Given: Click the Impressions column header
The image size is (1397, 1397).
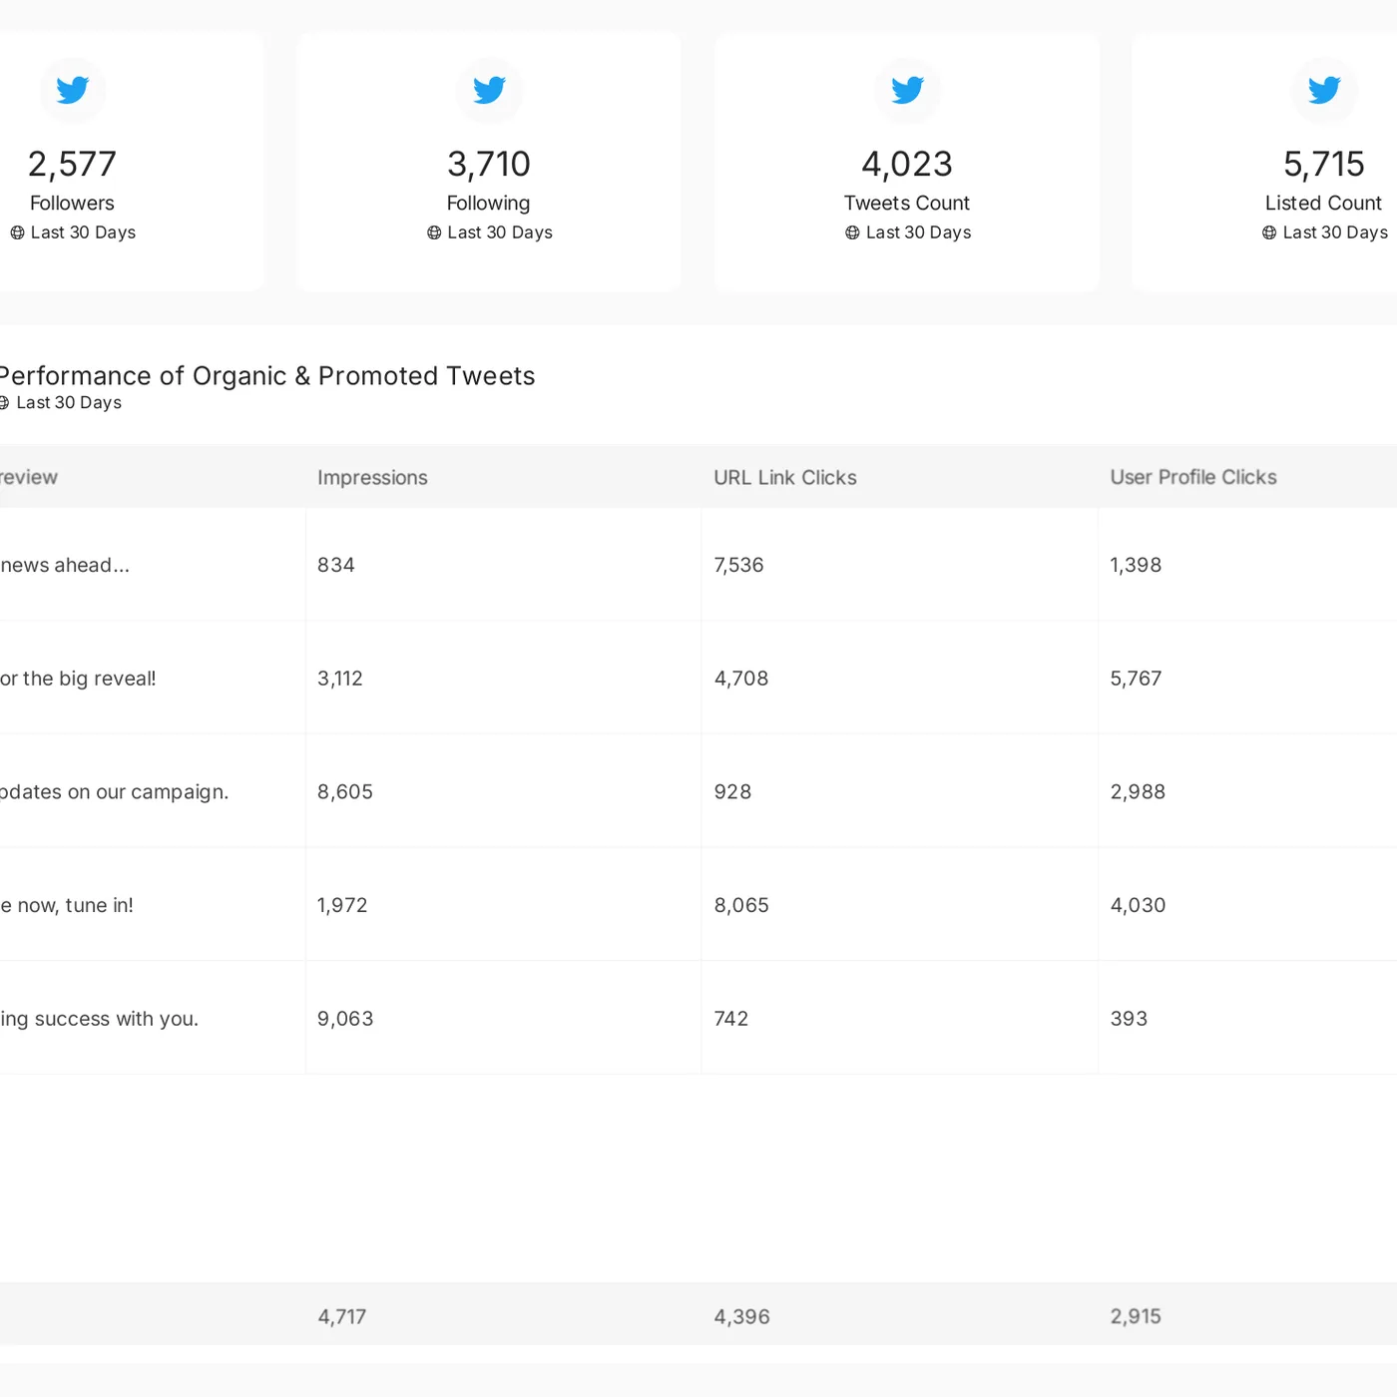Looking at the screenshot, I should 372,478.
